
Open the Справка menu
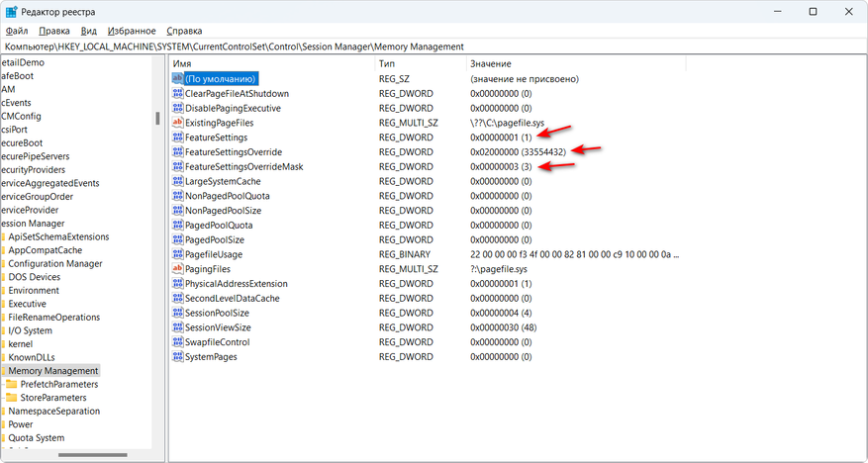coord(184,31)
